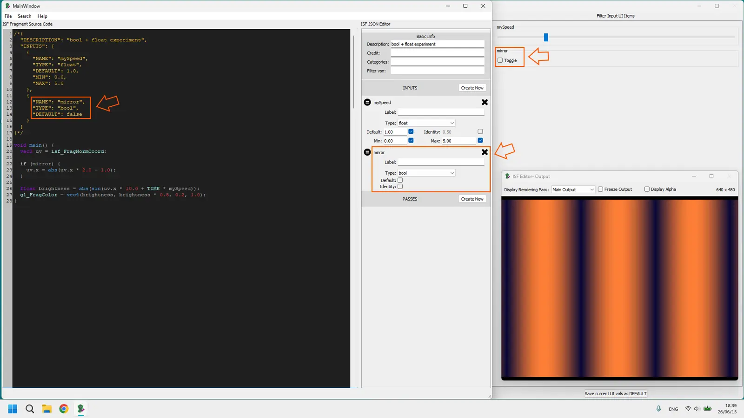Toggle the mySpeed Default checkbox
The width and height of the screenshot is (744, 418).
point(411,131)
